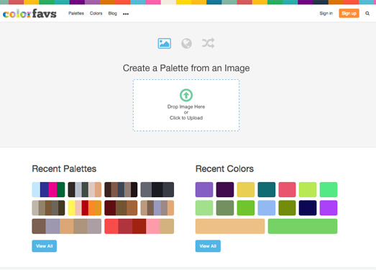Select the coral pink color swatch
The height and width of the screenshot is (270, 376).
point(287,189)
